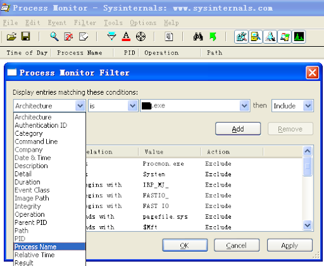Image resolution: width=324 pixels, height=266 pixels.
Task: Expand the Include action dropdown
Action: pos(308,106)
